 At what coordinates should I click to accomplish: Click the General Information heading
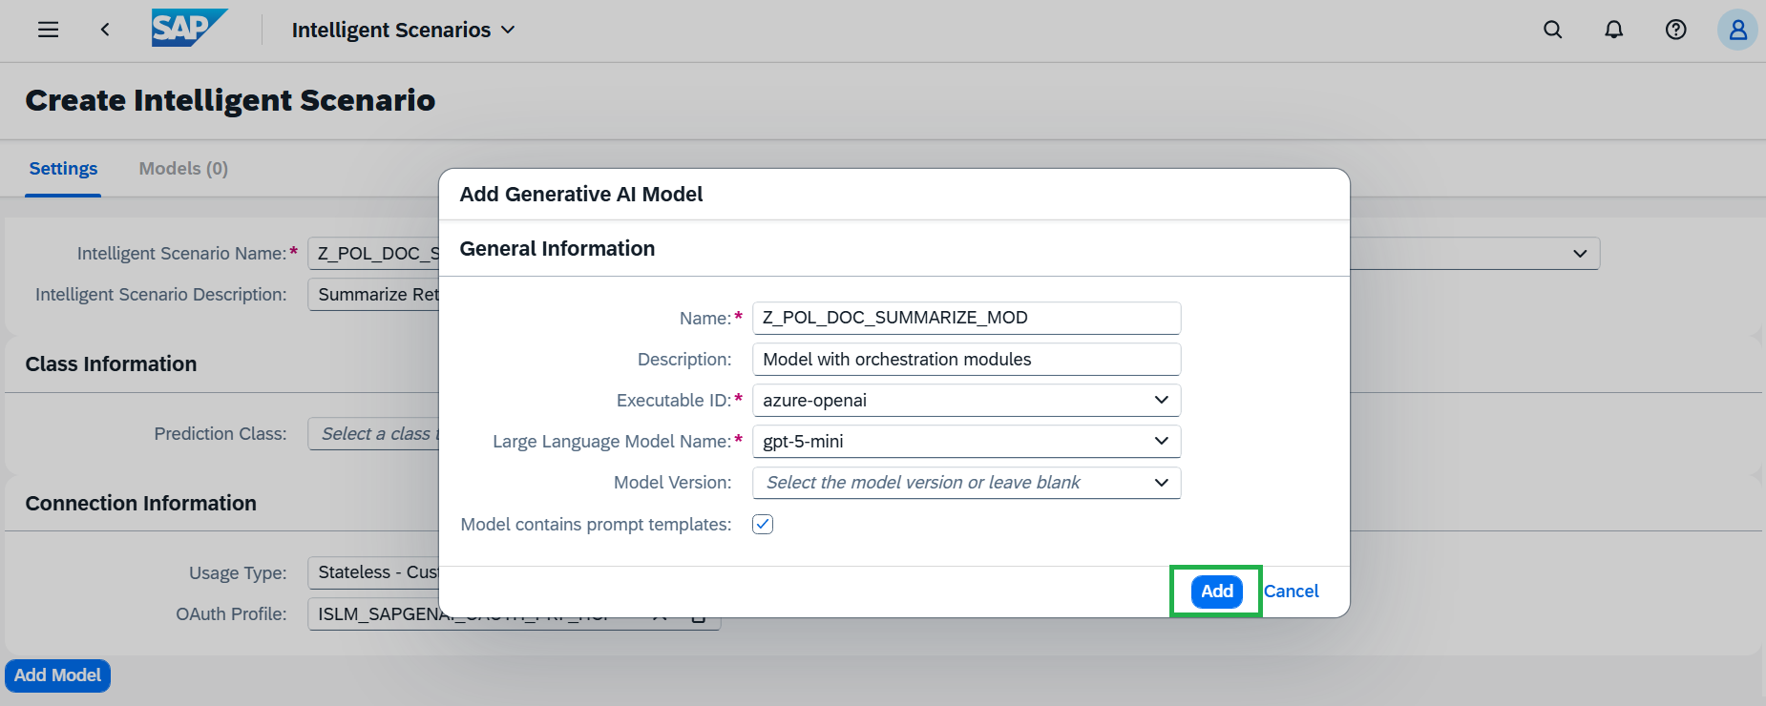(x=557, y=248)
